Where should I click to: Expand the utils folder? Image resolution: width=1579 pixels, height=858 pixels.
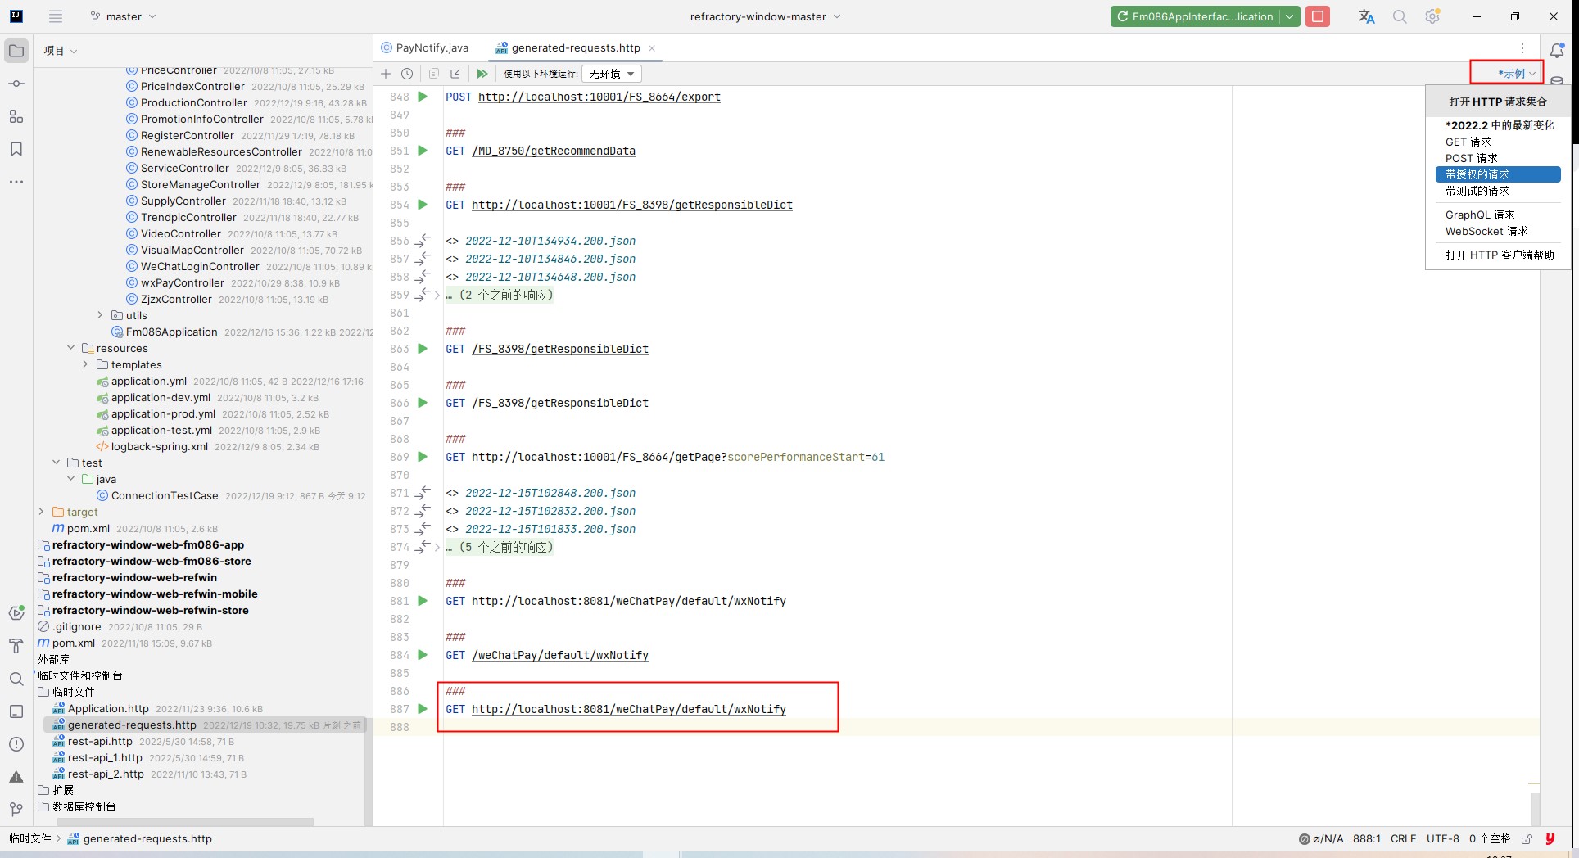point(100,315)
